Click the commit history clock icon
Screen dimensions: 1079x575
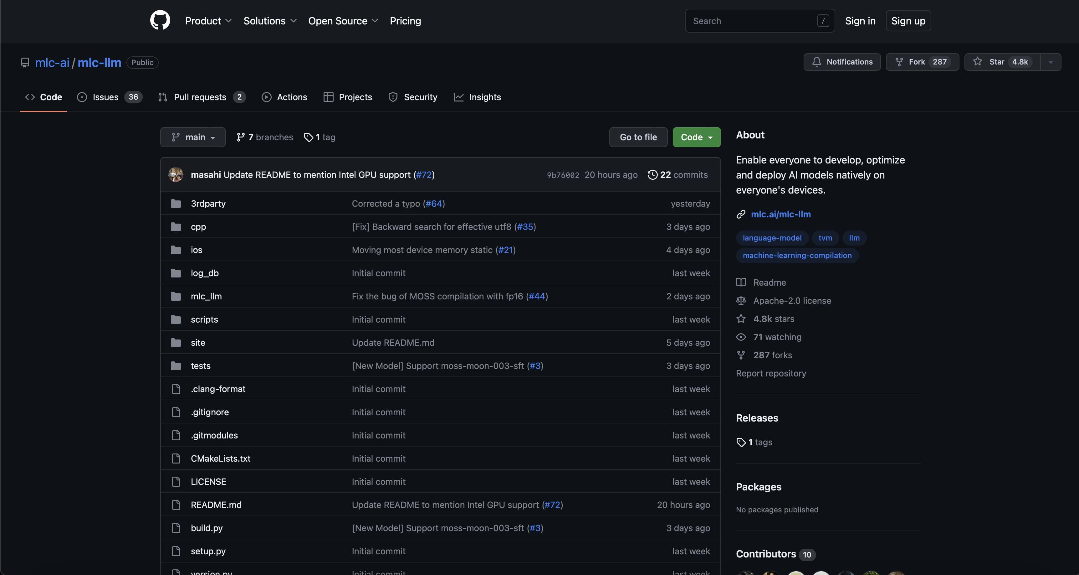click(x=652, y=175)
